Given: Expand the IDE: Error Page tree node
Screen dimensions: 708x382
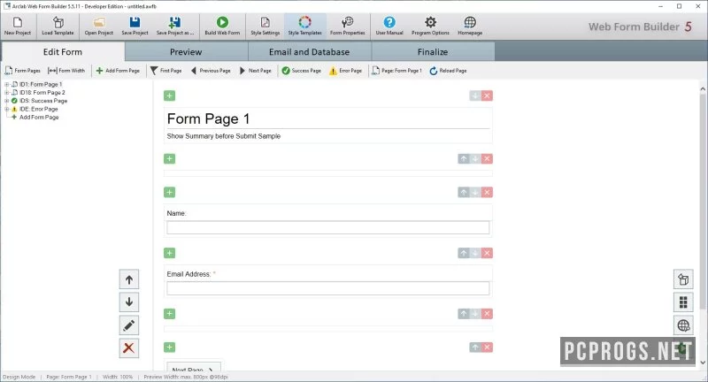Looking at the screenshot, I should point(7,109).
